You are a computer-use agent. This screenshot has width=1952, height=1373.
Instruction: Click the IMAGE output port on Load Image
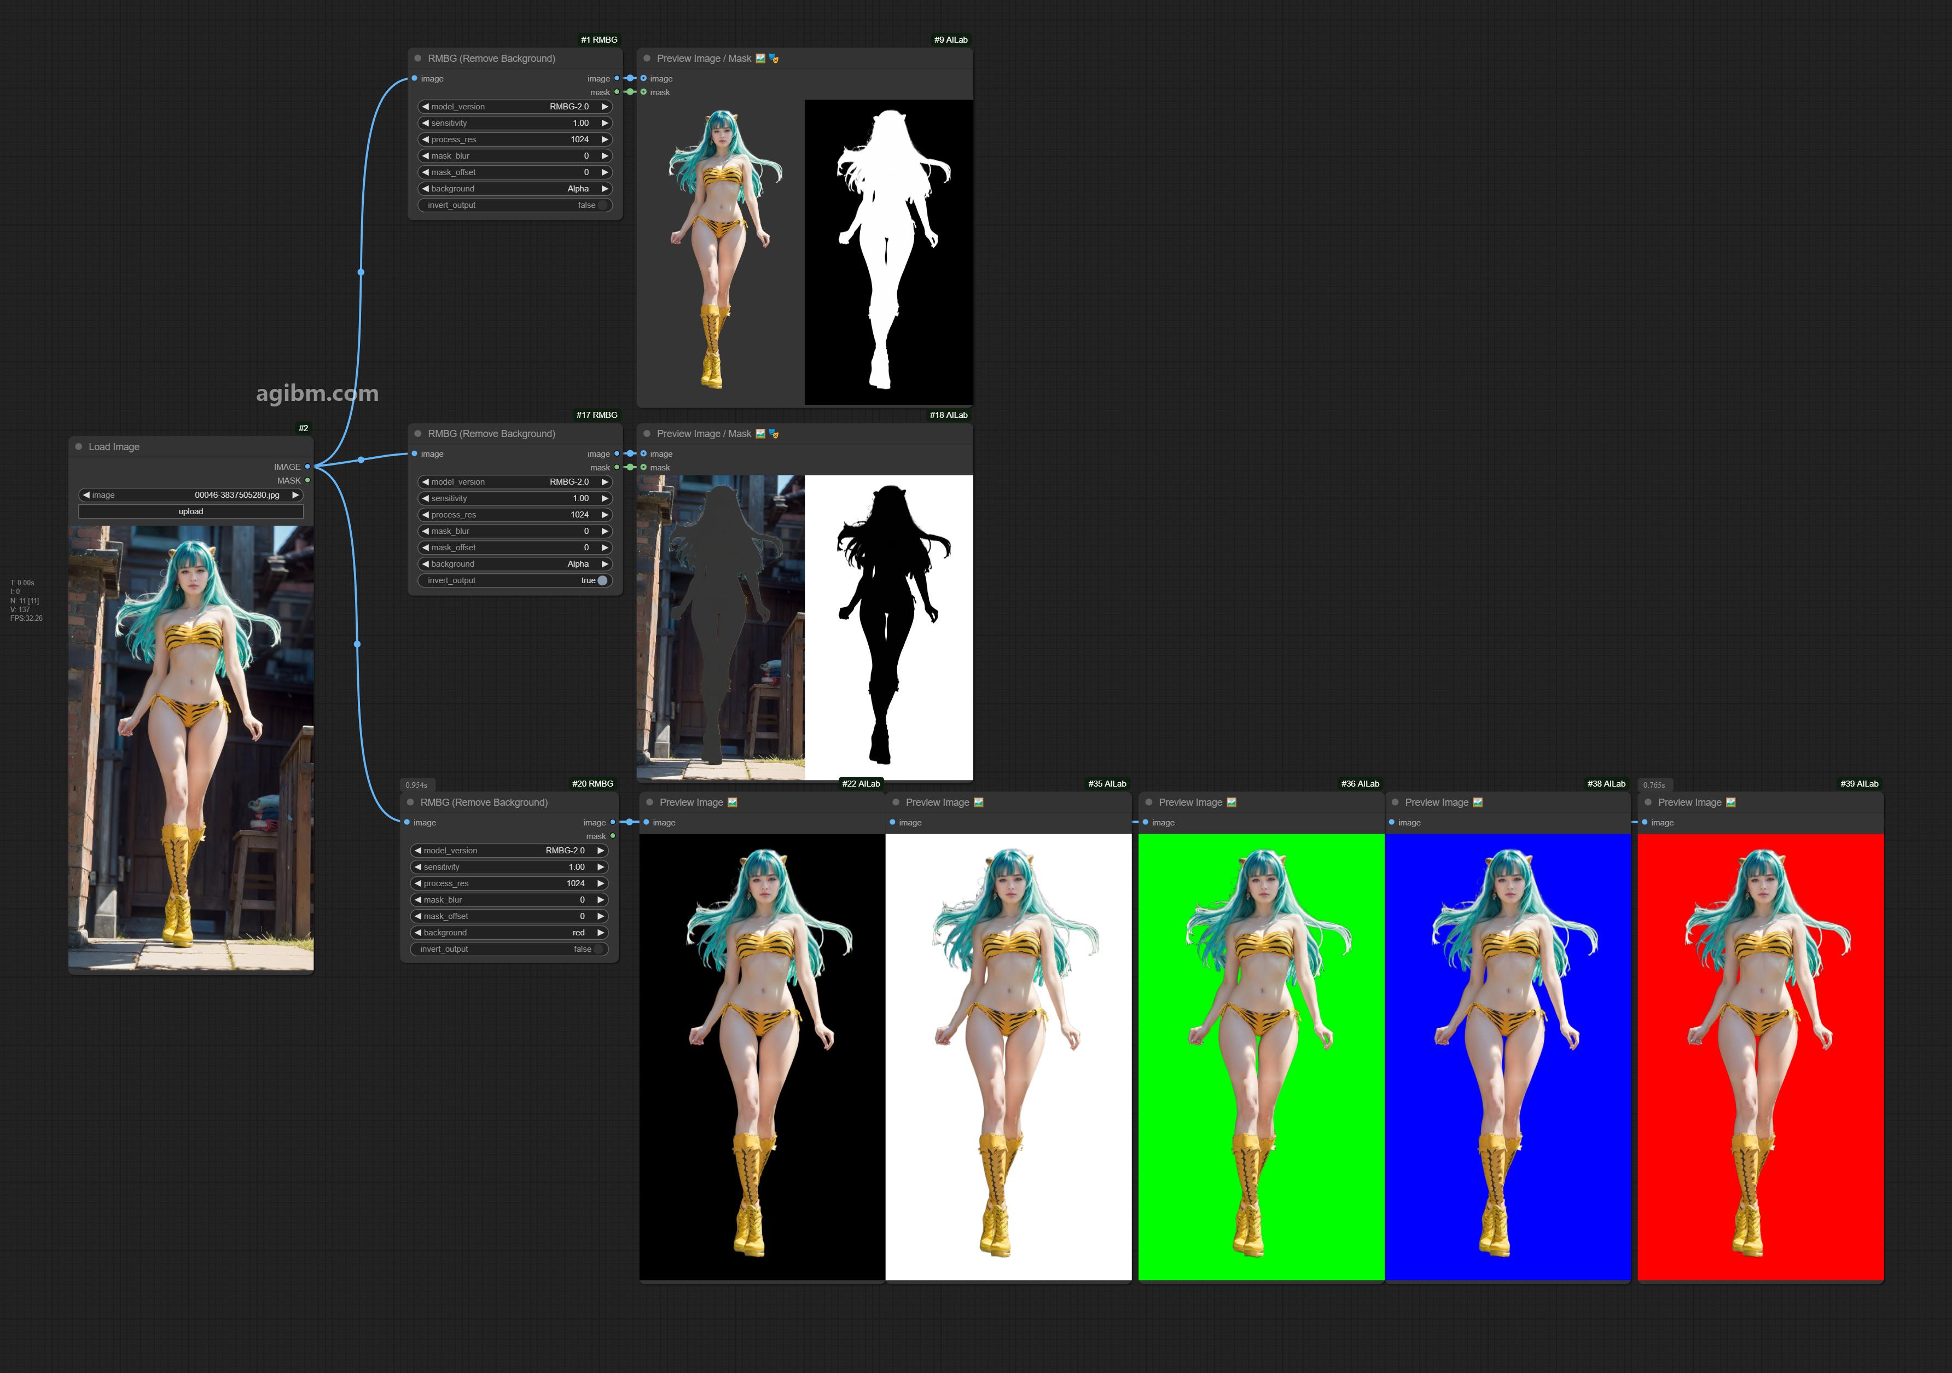click(307, 467)
